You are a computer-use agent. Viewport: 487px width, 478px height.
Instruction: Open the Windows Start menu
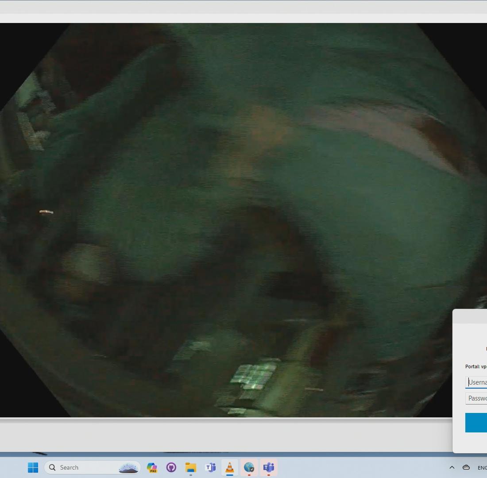click(33, 467)
